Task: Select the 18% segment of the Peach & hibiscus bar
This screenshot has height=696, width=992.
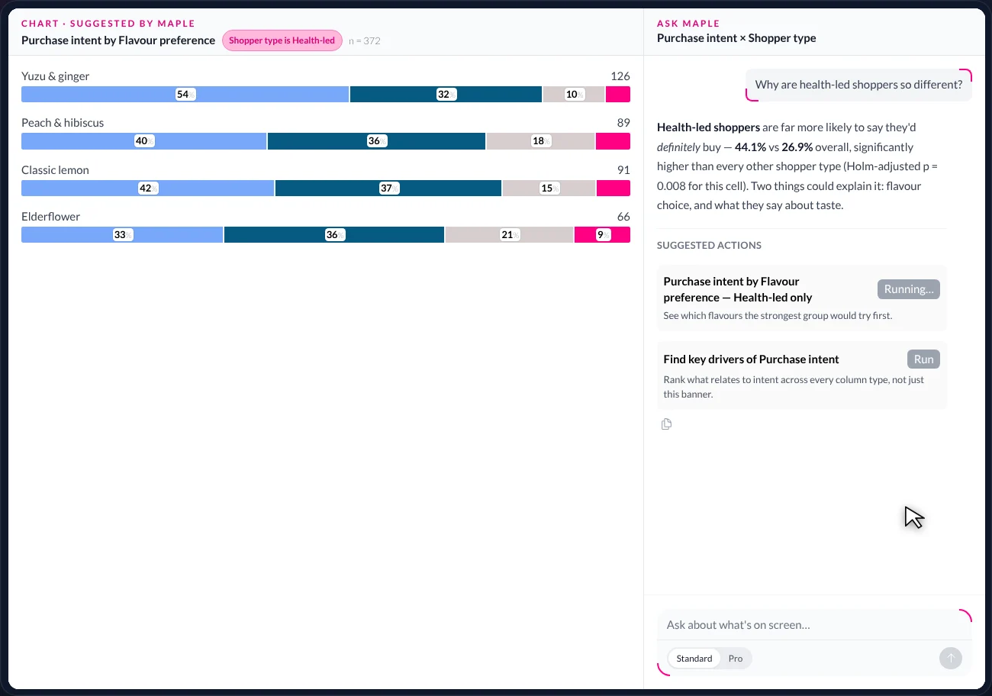Action: 540,141
